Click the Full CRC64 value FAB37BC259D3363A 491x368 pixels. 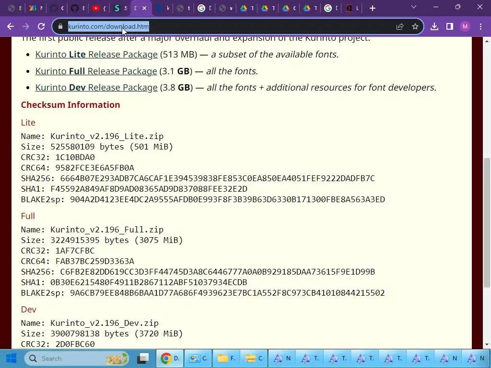pos(94,261)
